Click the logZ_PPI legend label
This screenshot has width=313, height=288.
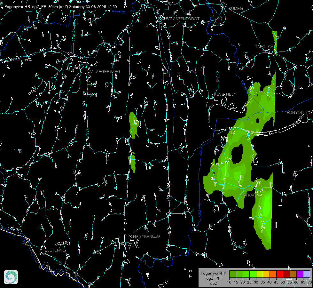pos(214,278)
